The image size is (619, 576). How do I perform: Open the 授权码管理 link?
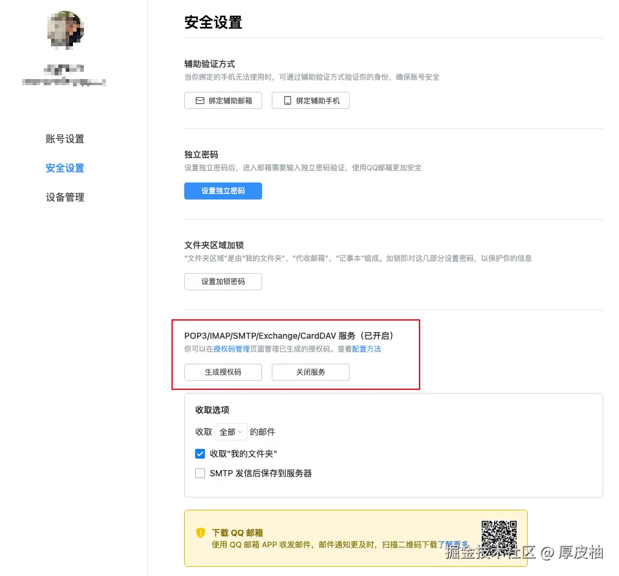[x=232, y=349]
